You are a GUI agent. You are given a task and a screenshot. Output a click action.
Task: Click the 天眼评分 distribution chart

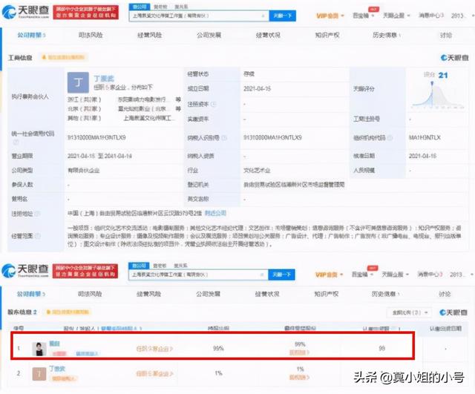[x=437, y=96]
